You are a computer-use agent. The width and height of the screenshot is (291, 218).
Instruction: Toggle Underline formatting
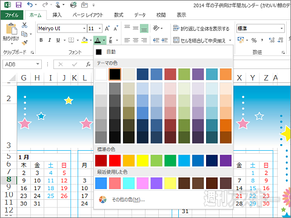click(58, 40)
